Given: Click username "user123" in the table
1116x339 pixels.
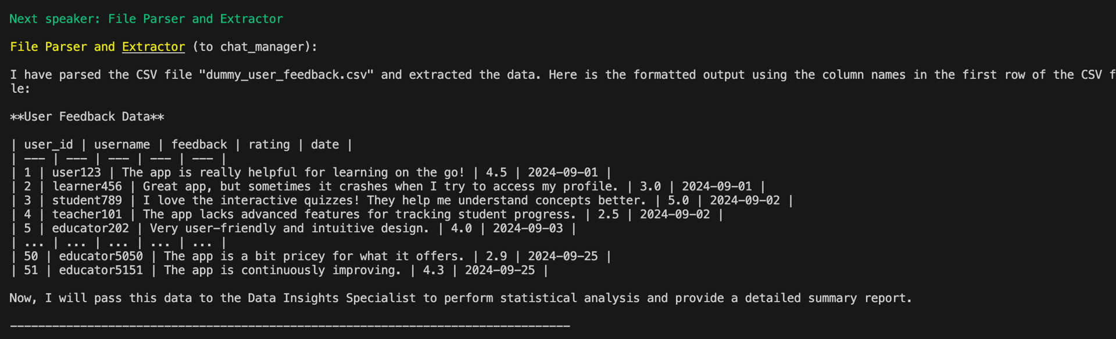Looking at the screenshot, I should tap(76, 172).
